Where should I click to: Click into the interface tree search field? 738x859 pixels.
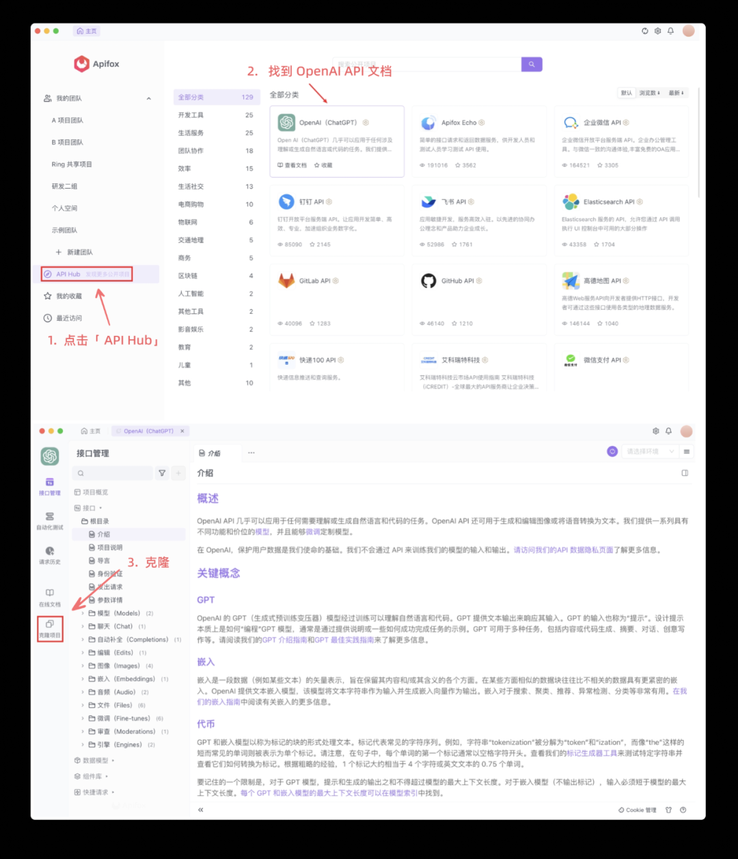click(113, 473)
